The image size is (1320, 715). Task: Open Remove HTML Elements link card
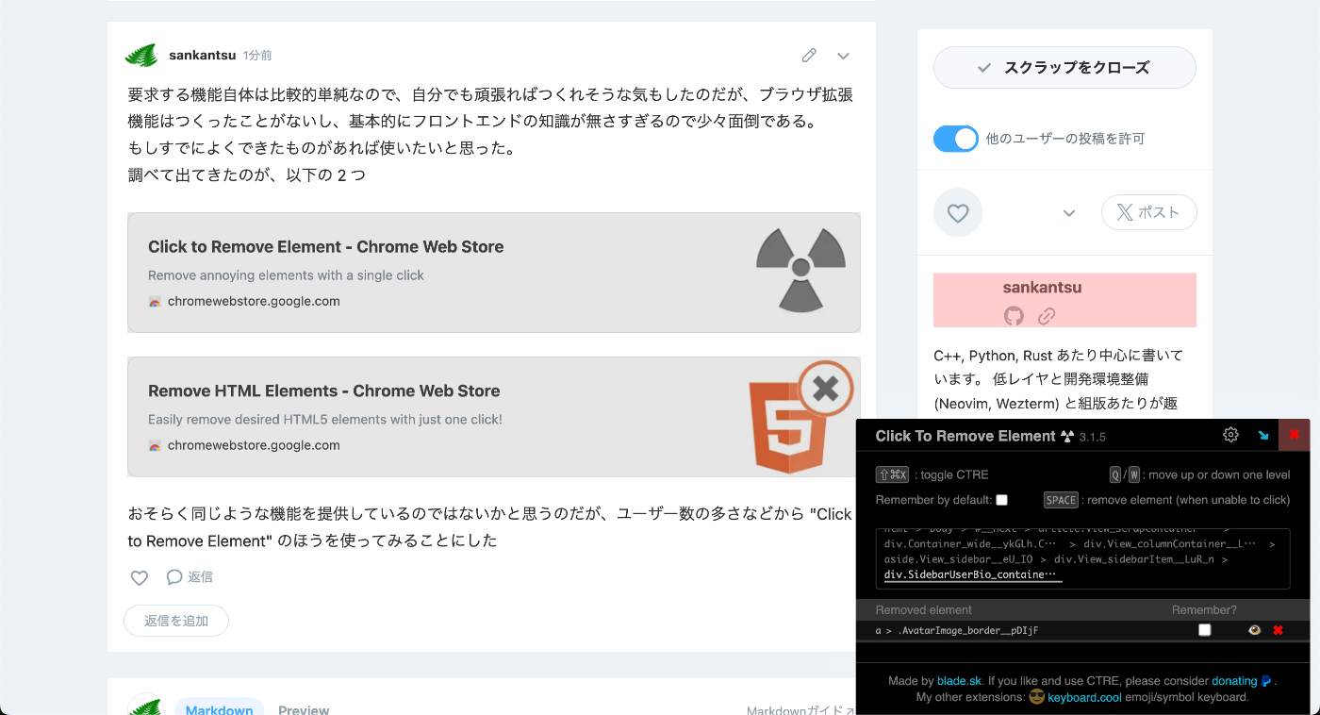[494, 416]
